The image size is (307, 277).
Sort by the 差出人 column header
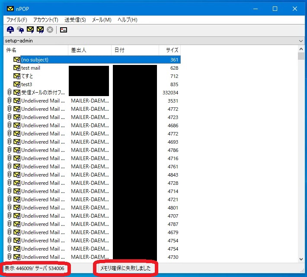pyautogui.click(x=90, y=50)
